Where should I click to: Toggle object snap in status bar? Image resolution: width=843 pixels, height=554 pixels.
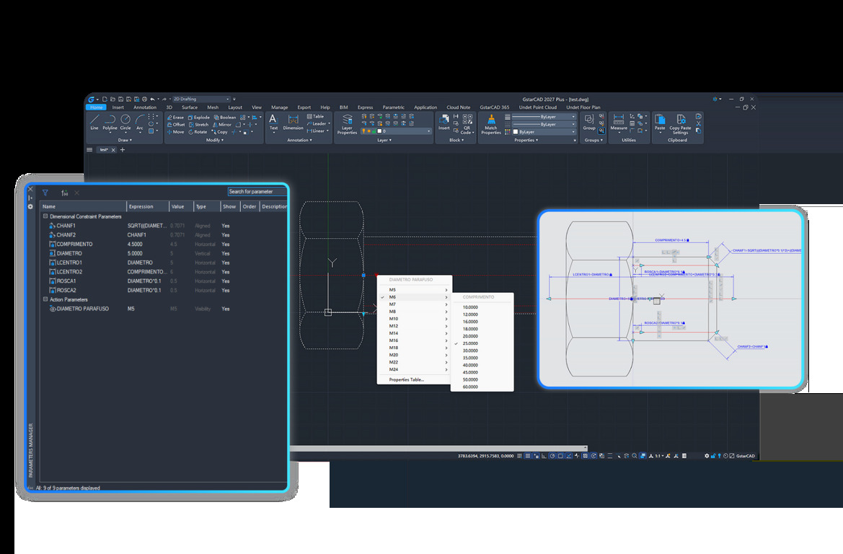560,456
